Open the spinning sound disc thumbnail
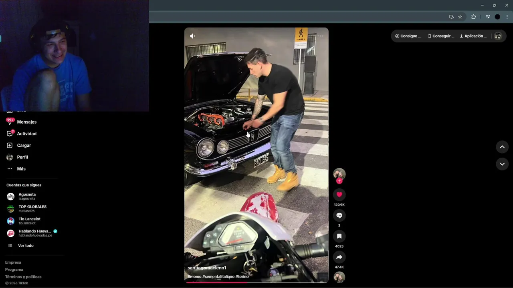The width and height of the screenshot is (513, 288). (x=339, y=277)
